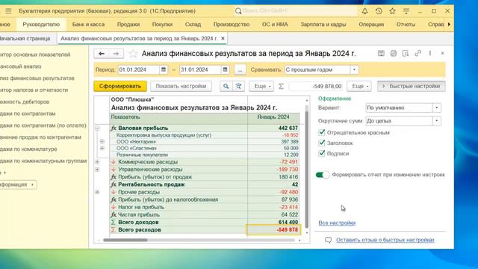
Task: Click the search magnifier in title bar
Action: click(238, 11)
